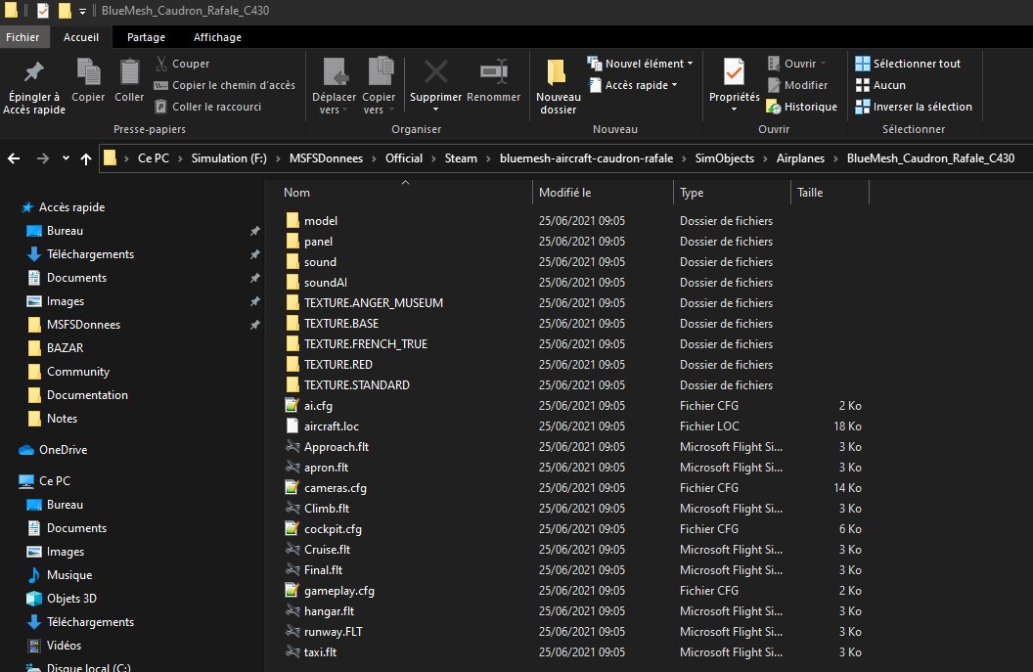Click the Copier clipboard icon

88,72
